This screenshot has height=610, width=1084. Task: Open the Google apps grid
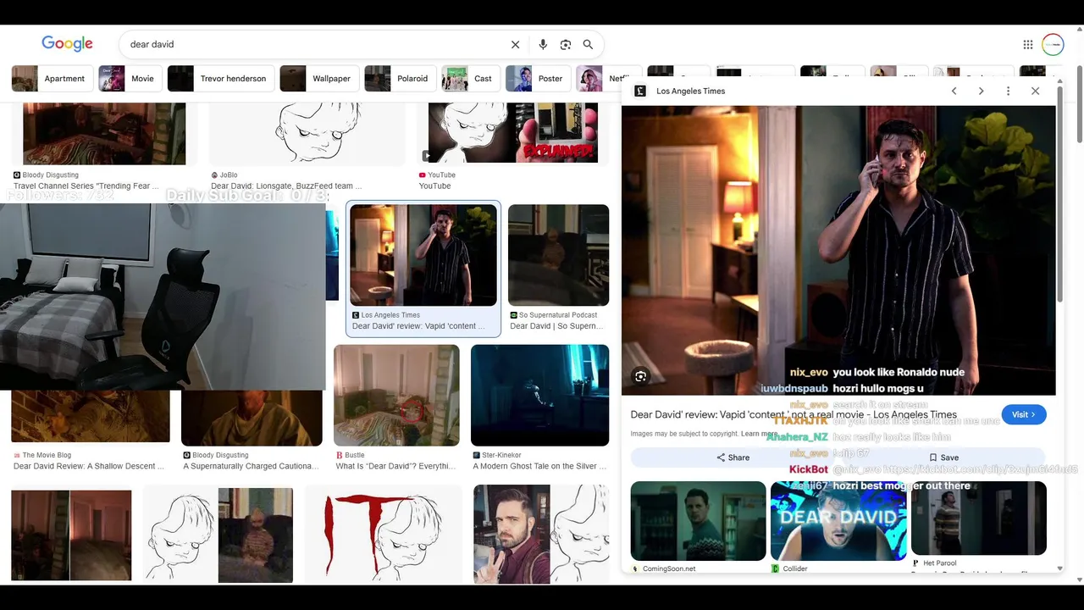pyautogui.click(x=1027, y=45)
